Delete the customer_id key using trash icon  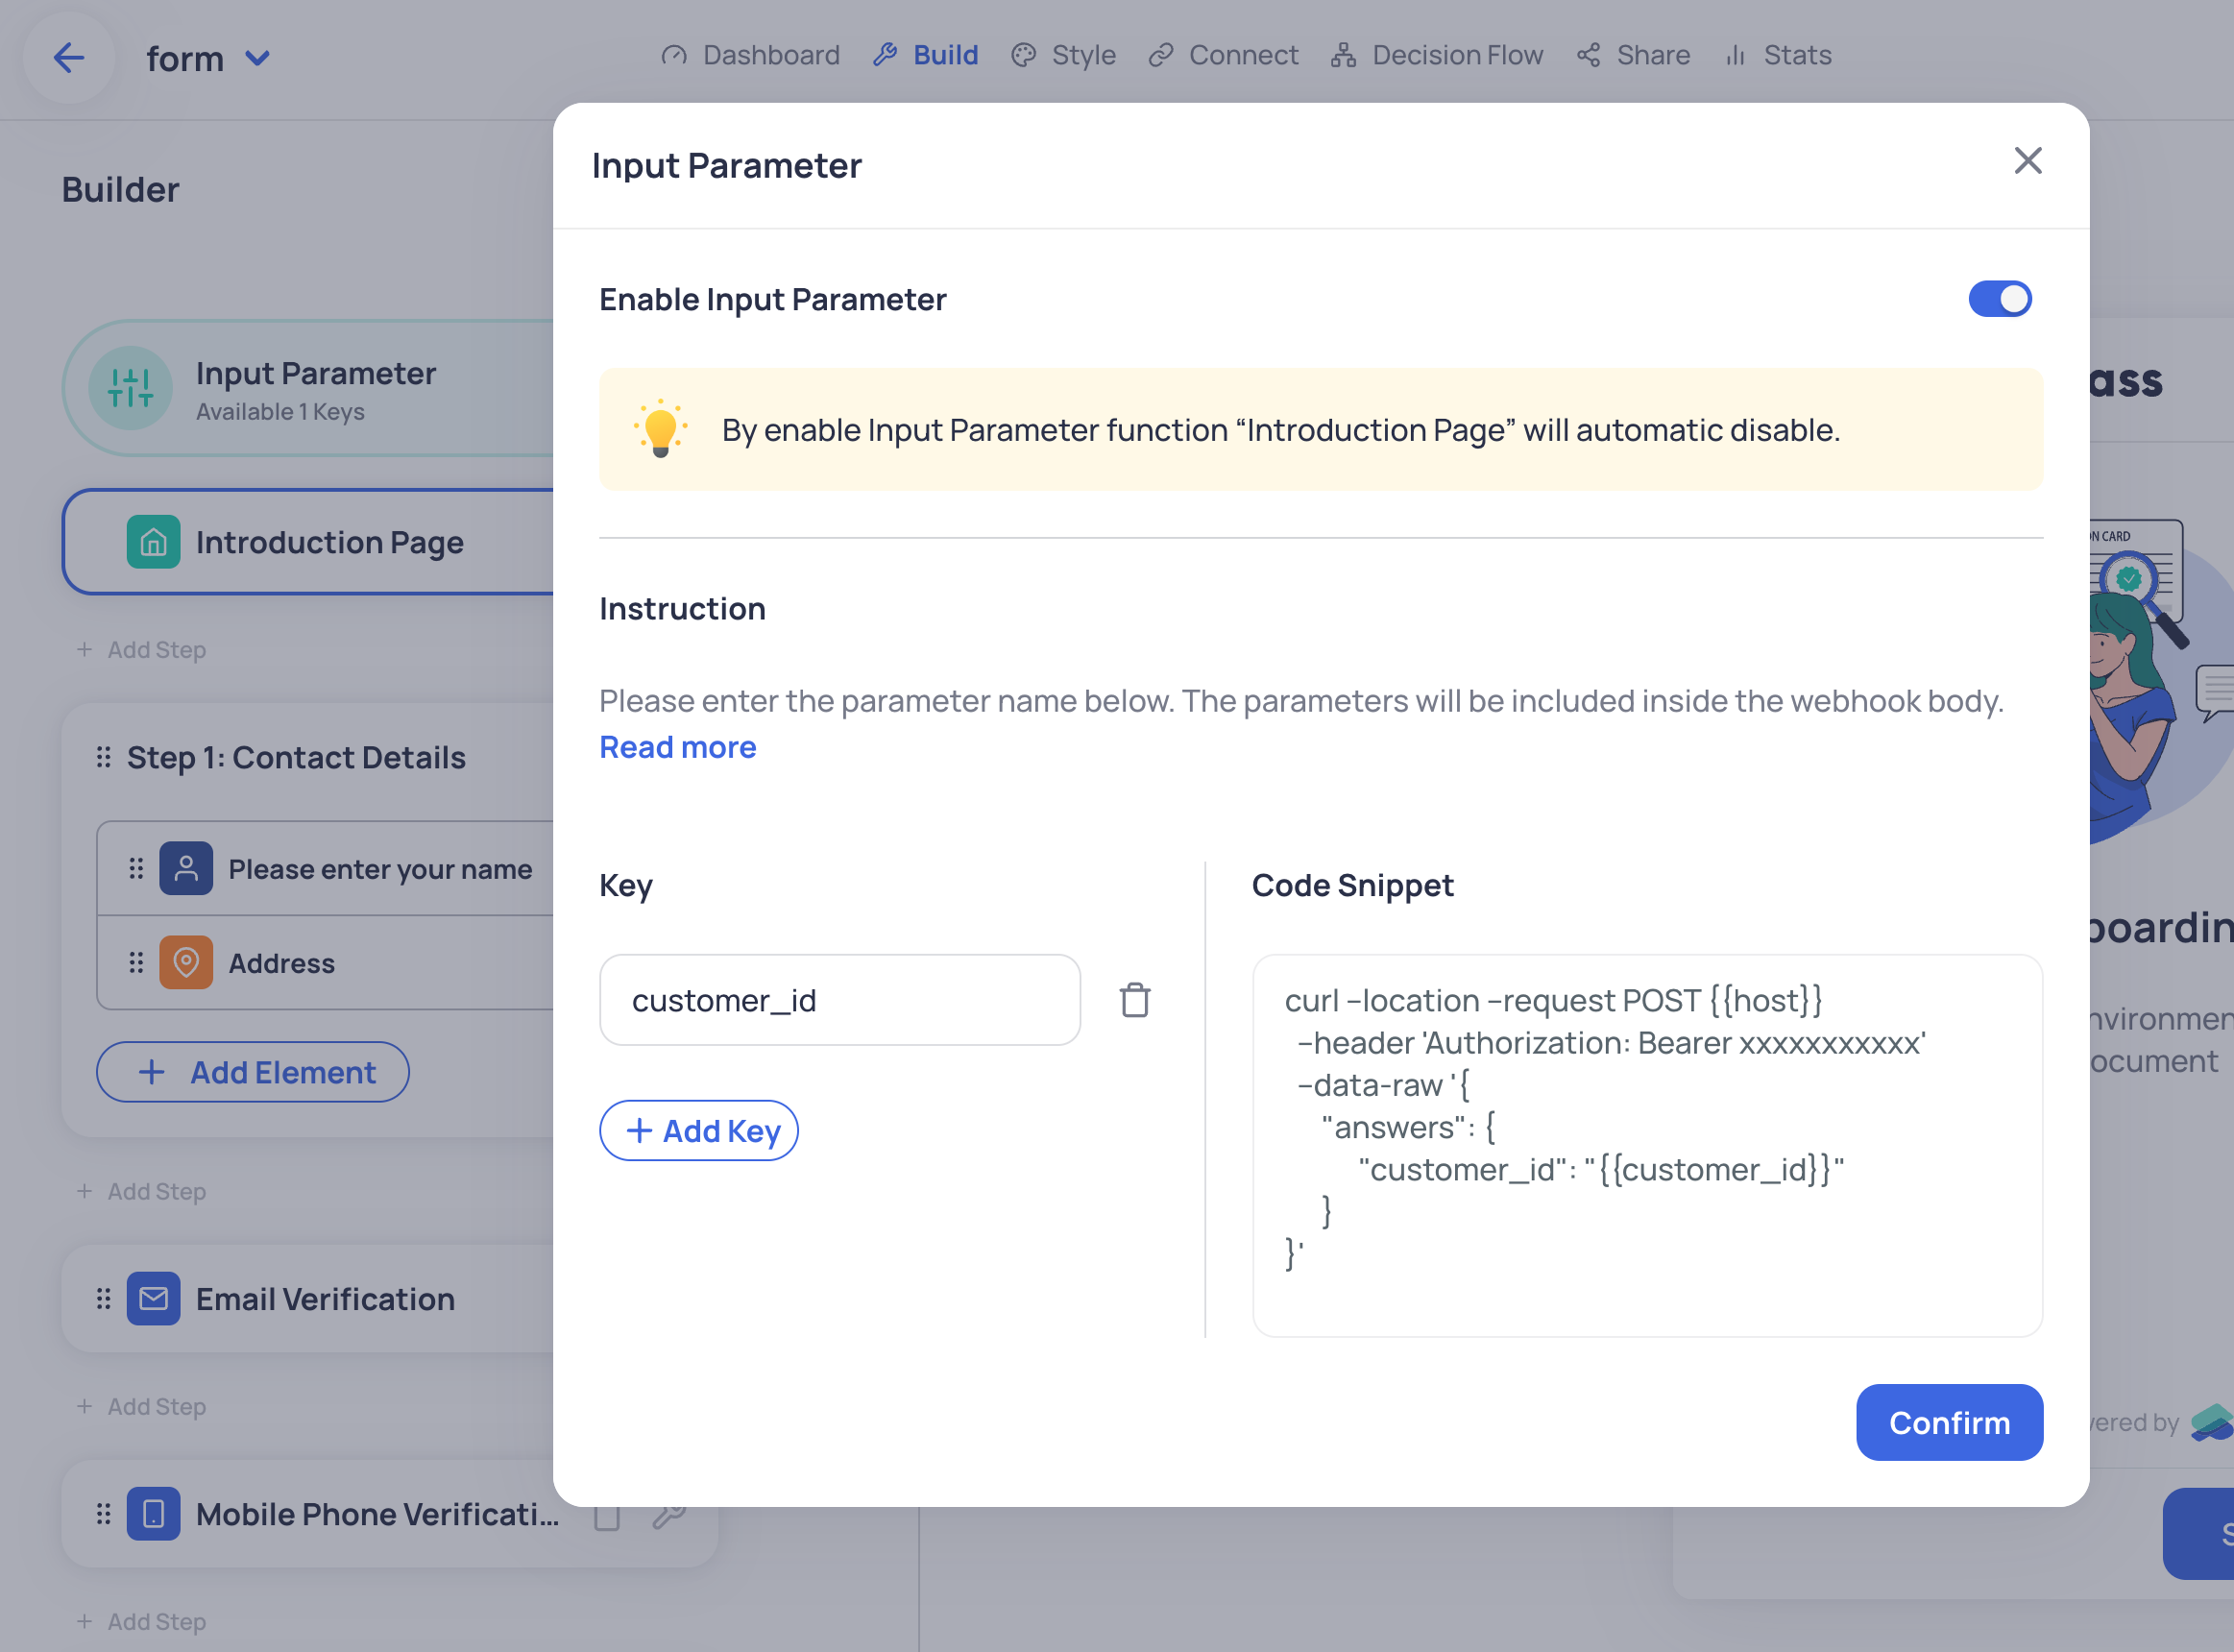[x=1135, y=999]
